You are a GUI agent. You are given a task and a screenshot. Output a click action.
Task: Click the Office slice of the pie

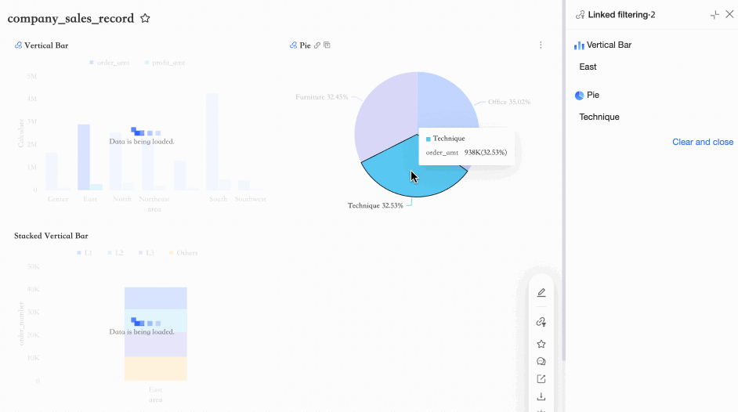[447, 101]
